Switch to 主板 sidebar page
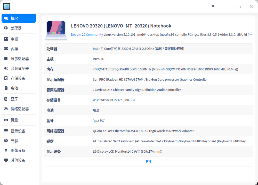Screen dimensions: 258x185 coord(19,39)
